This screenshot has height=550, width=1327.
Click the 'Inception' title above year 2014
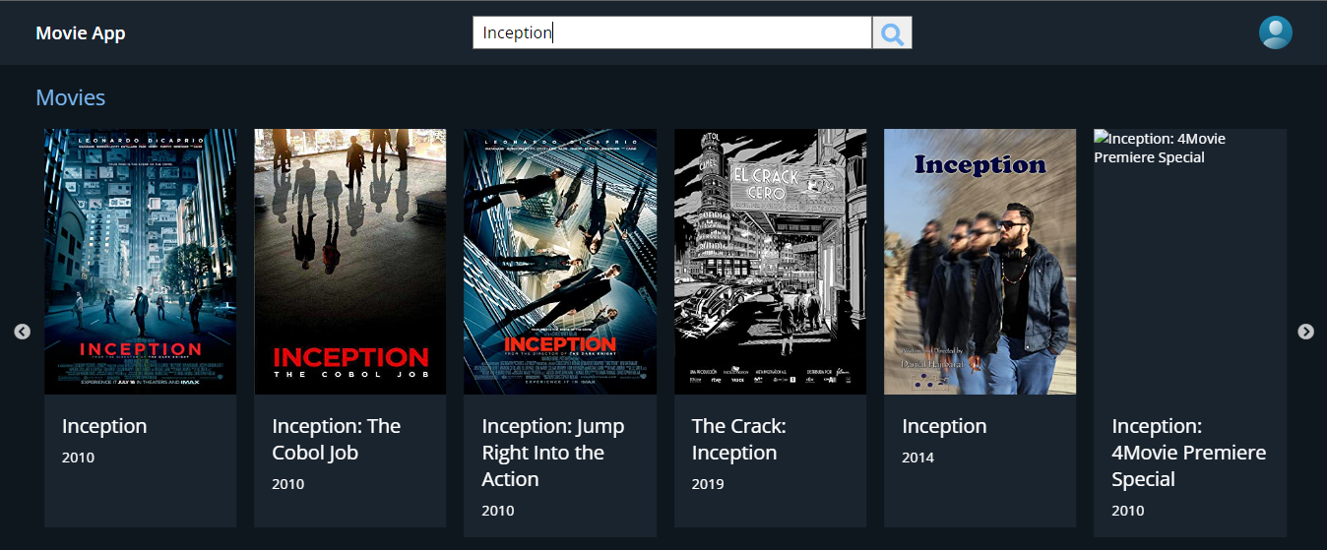click(944, 426)
